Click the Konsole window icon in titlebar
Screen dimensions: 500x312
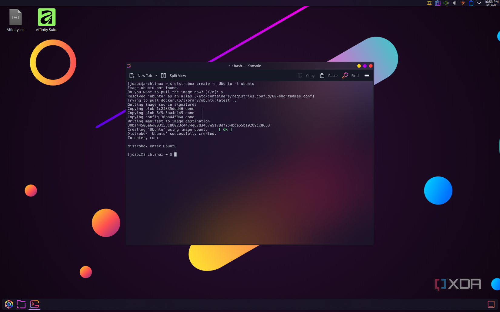tap(129, 66)
